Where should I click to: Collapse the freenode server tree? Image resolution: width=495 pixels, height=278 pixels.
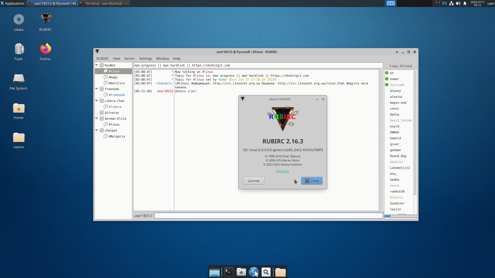[x=97, y=89]
